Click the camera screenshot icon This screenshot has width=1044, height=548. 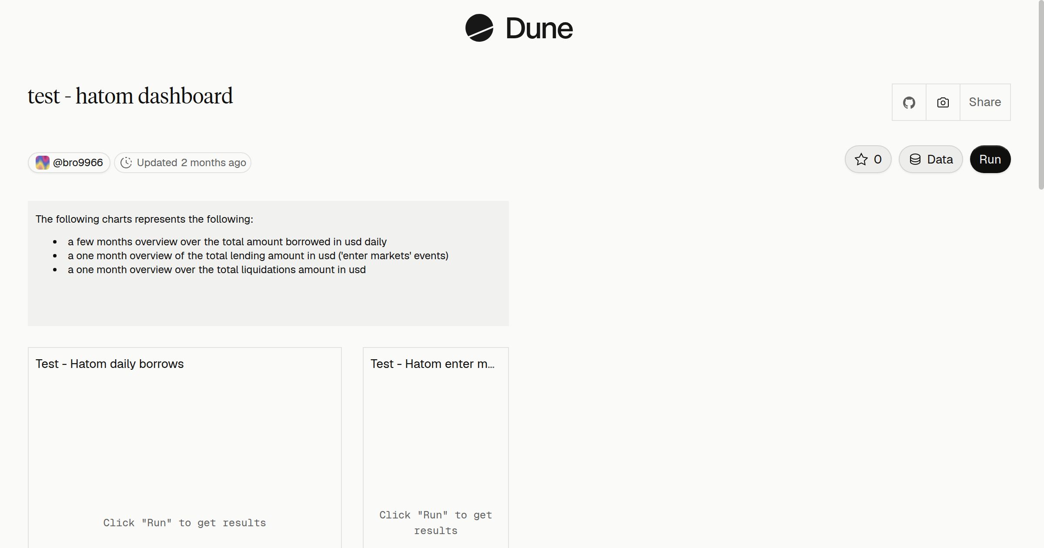[x=943, y=102]
